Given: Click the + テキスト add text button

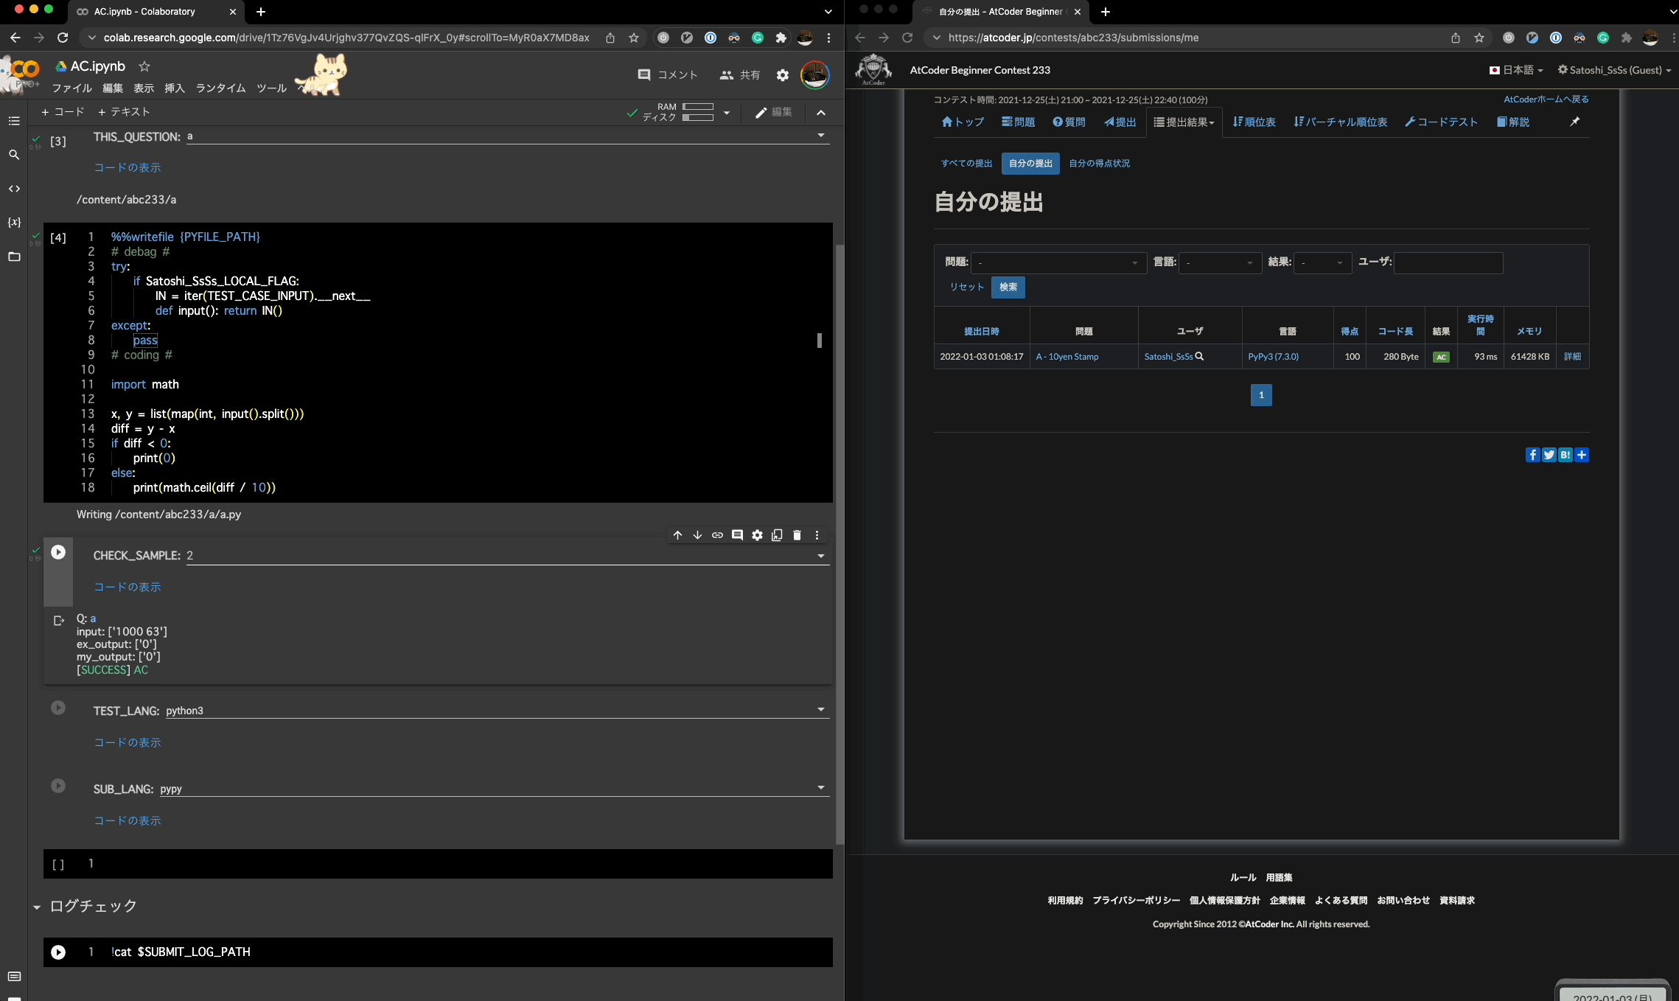Looking at the screenshot, I should pos(124,112).
